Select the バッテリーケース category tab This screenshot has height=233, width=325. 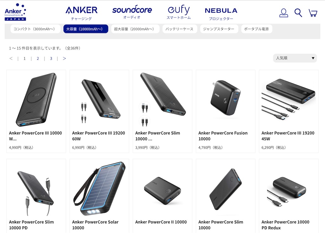180,29
